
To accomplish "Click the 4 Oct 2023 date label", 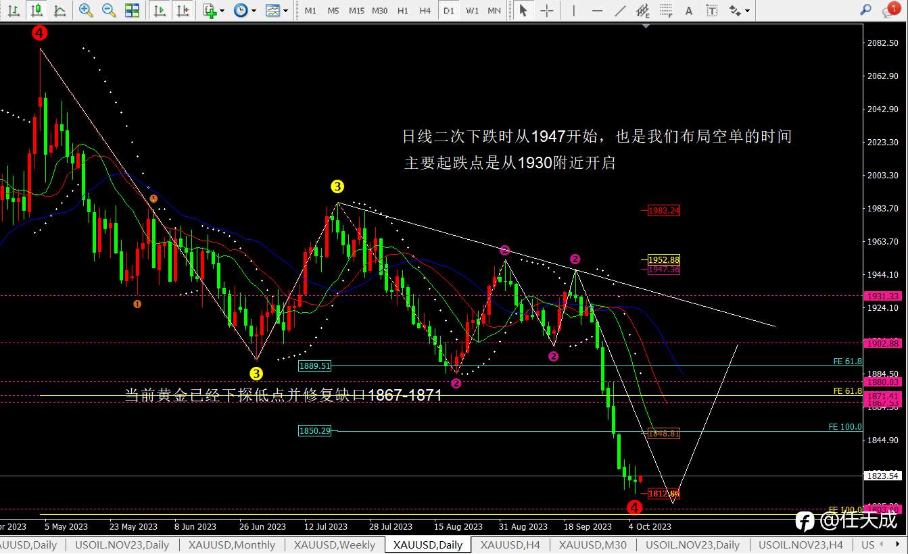I will [650, 526].
